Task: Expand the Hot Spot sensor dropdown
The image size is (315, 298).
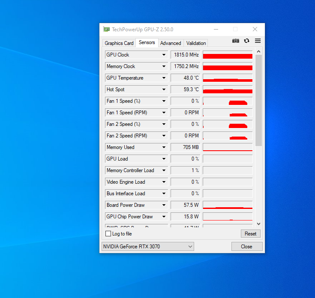Action: (x=164, y=89)
